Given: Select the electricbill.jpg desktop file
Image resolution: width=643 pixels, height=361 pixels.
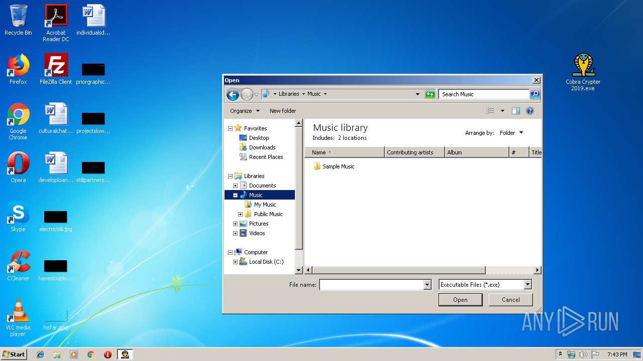Looking at the screenshot, I should (x=56, y=221).
